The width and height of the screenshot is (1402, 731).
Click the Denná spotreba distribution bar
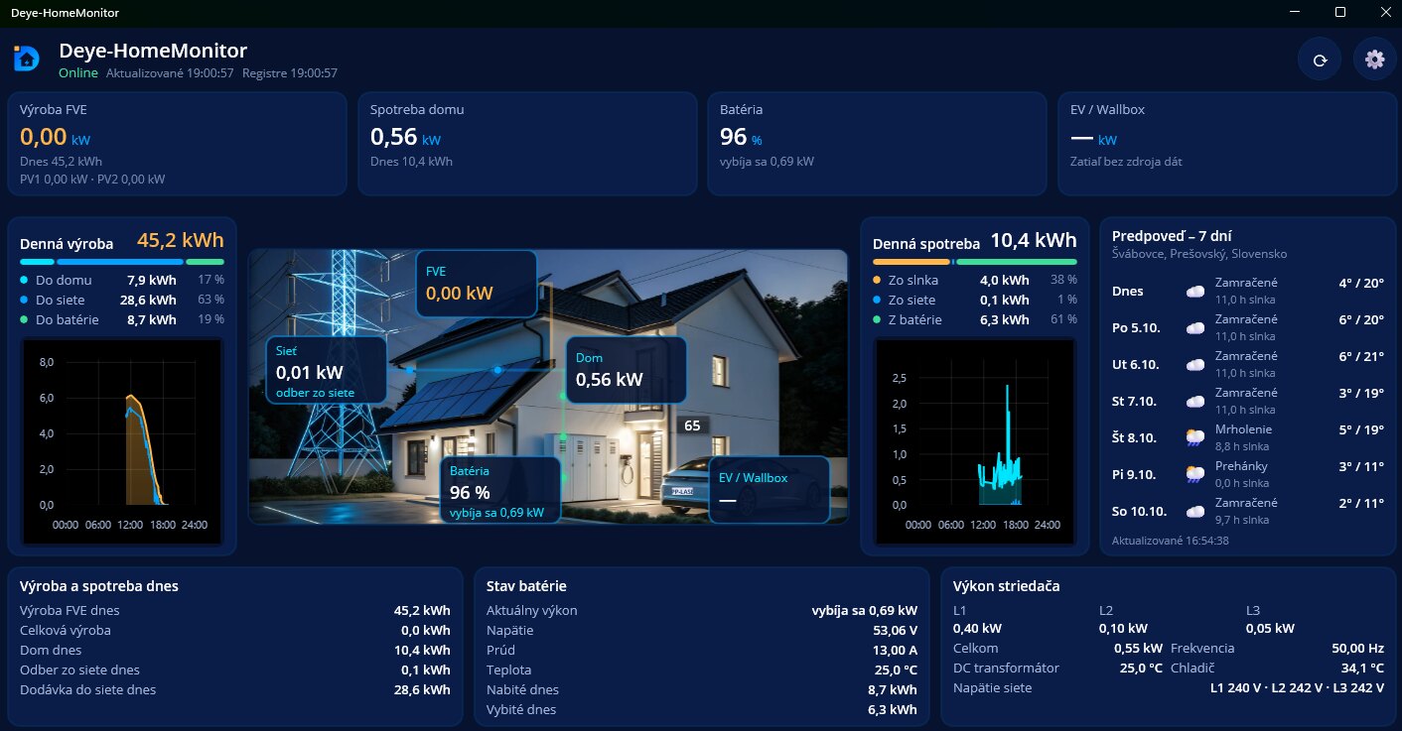coord(975,262)
